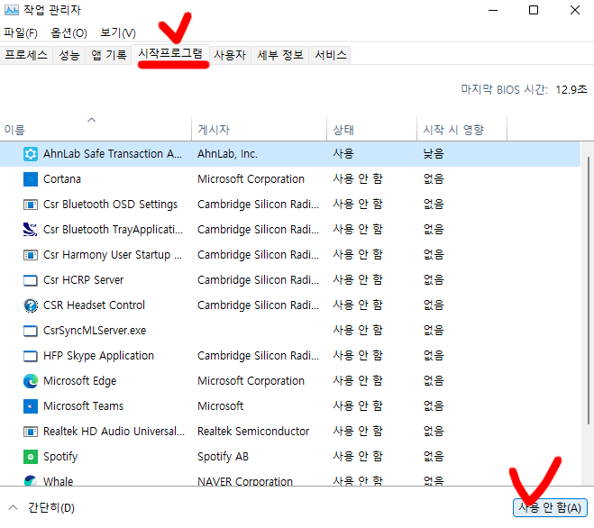Select the Microsoft Edge name

pos(80,381)
